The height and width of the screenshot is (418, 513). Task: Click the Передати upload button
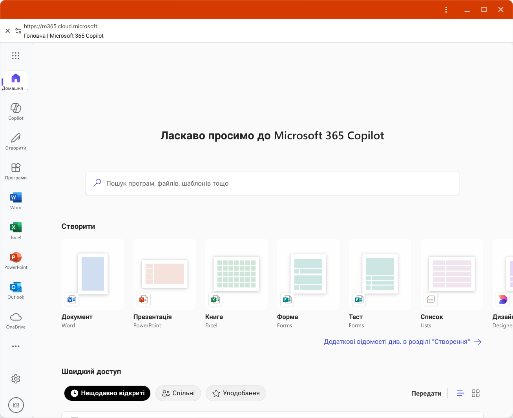426,393
